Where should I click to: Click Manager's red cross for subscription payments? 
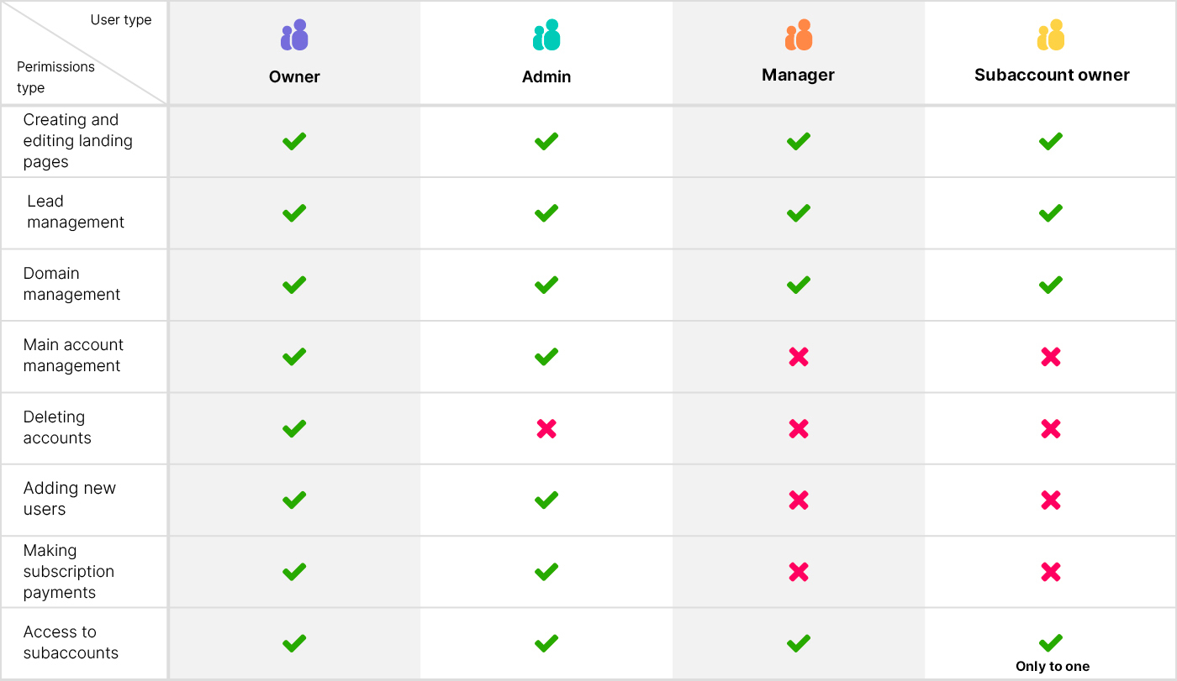pos(799,572)
